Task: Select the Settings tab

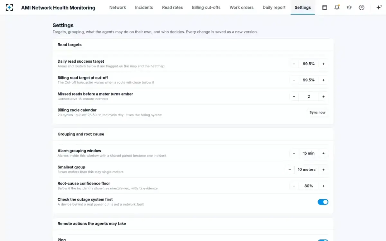Action: [303, 7]
